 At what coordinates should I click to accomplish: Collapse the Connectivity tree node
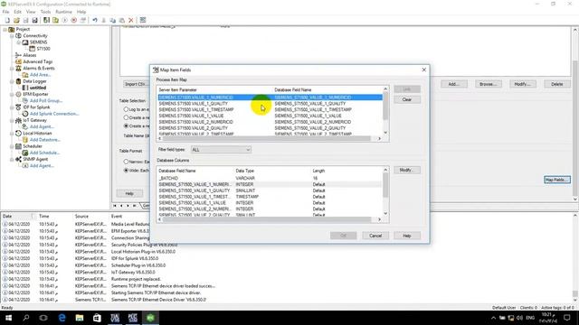[12, 36]
